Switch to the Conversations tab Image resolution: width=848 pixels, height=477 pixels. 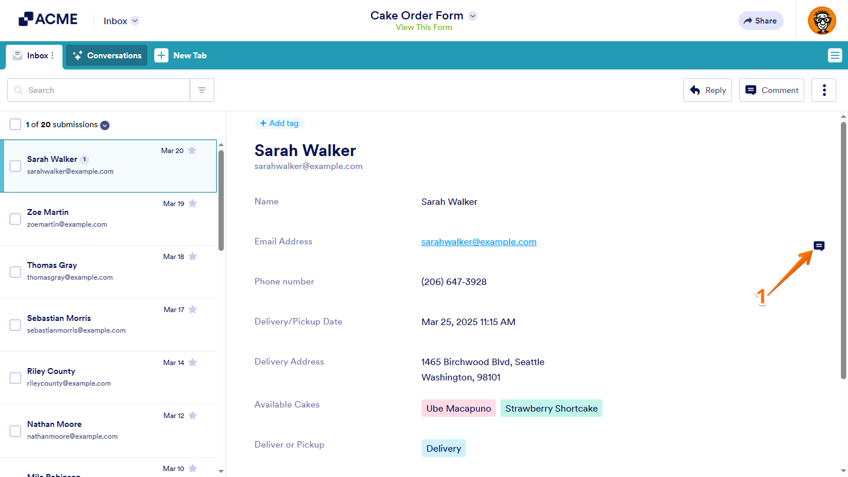pyautogui.click(x=106, y=55)
